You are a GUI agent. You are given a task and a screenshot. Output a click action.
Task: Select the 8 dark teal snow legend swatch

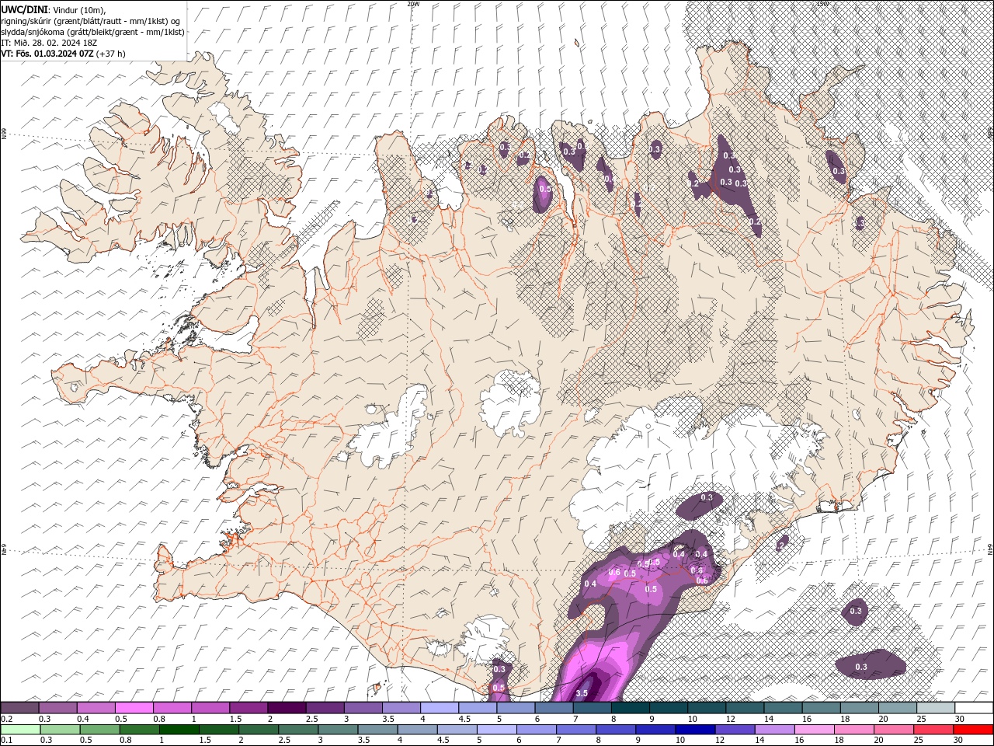631,708
